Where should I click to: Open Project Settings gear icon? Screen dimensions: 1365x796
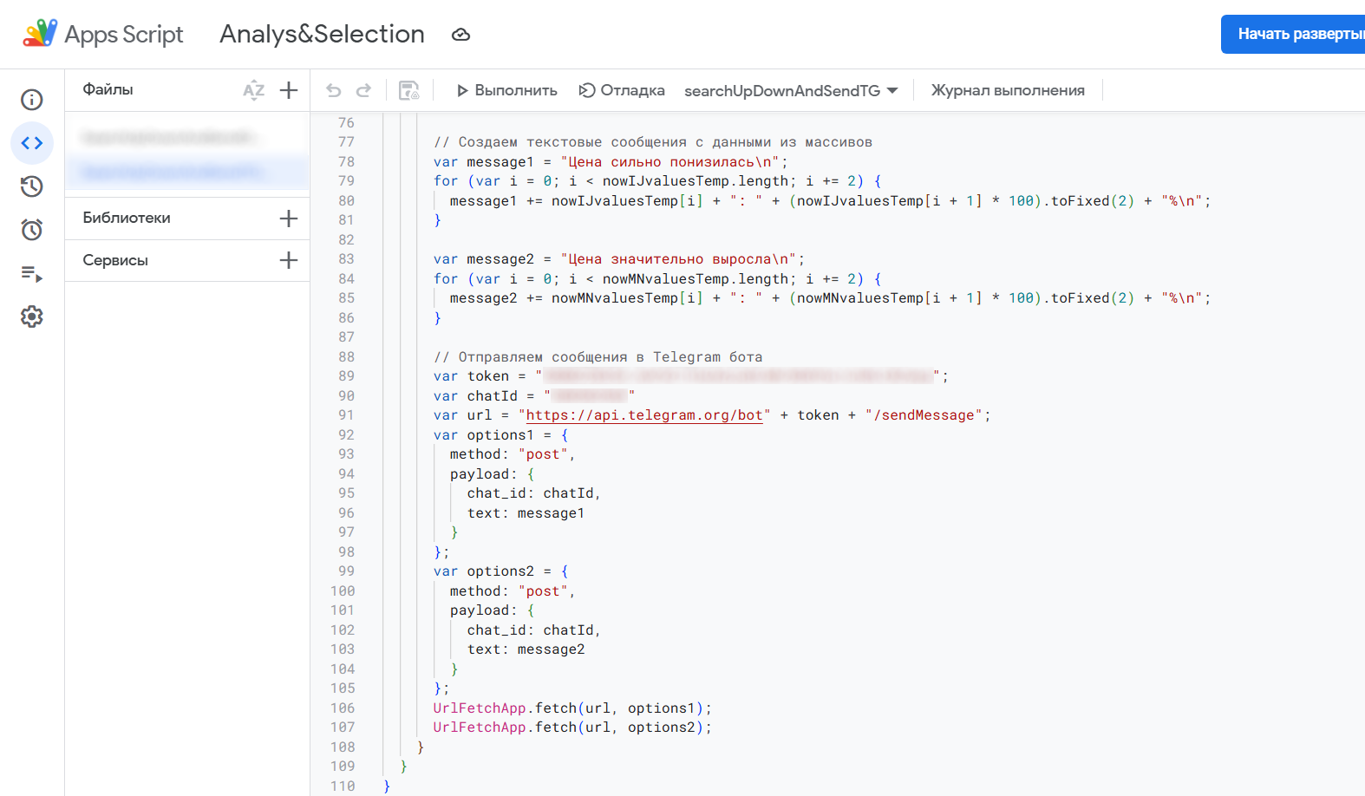pos(32,316)
